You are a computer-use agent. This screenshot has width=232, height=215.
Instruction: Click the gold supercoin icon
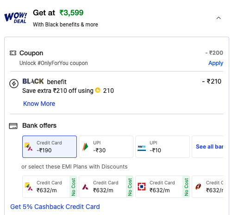[98, 90]
